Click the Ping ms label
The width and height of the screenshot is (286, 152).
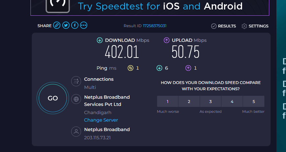click(x=106, y=68)
